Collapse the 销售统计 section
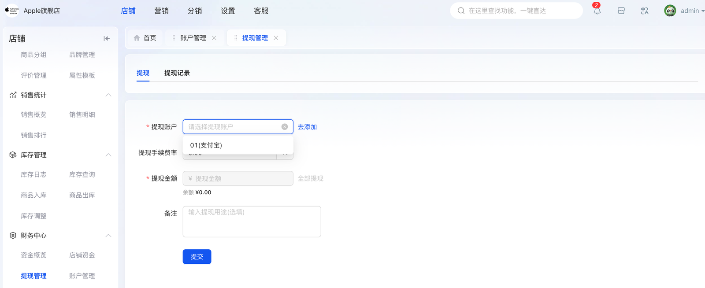This screenshot has width=705, height=288. point(108,95)
